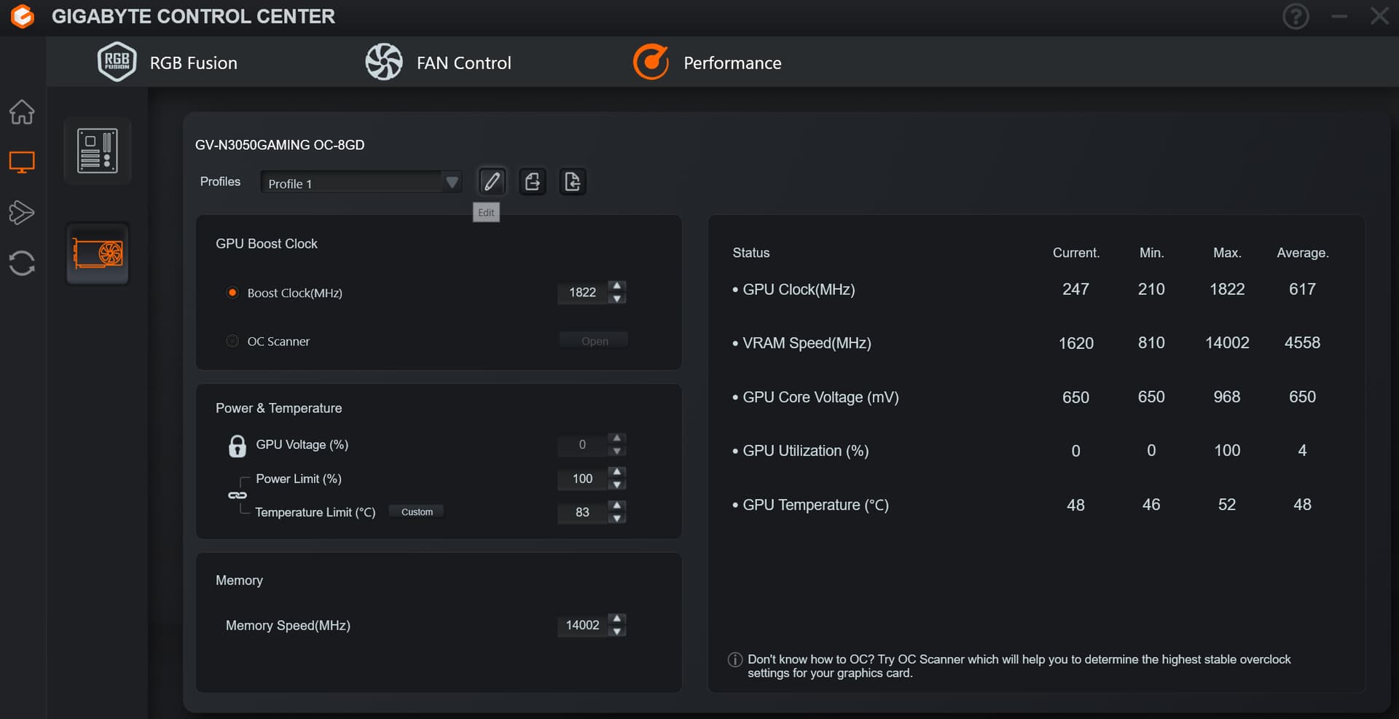Select the motherboard device icon
The image size is (1399, 719).
click(98, 150)
